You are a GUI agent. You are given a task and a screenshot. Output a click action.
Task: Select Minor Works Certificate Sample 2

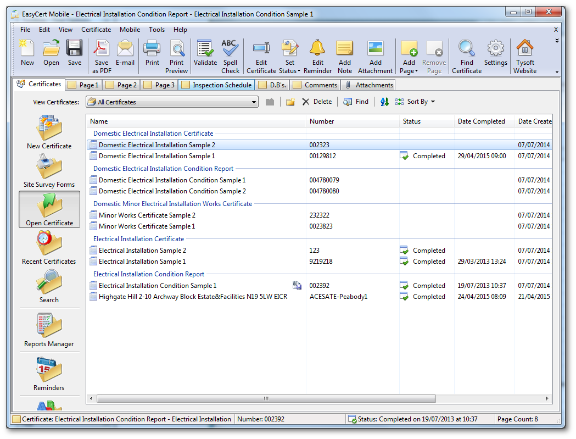pyautogui.click(x=319, y=215)
